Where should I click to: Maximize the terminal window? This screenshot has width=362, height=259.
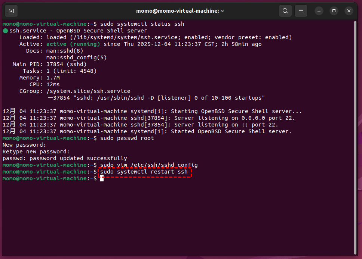click(334, 10)
